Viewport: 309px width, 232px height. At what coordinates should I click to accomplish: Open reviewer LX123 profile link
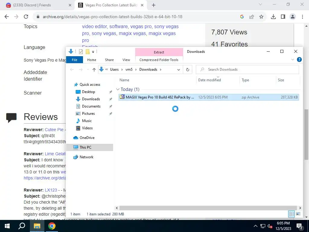51,190
